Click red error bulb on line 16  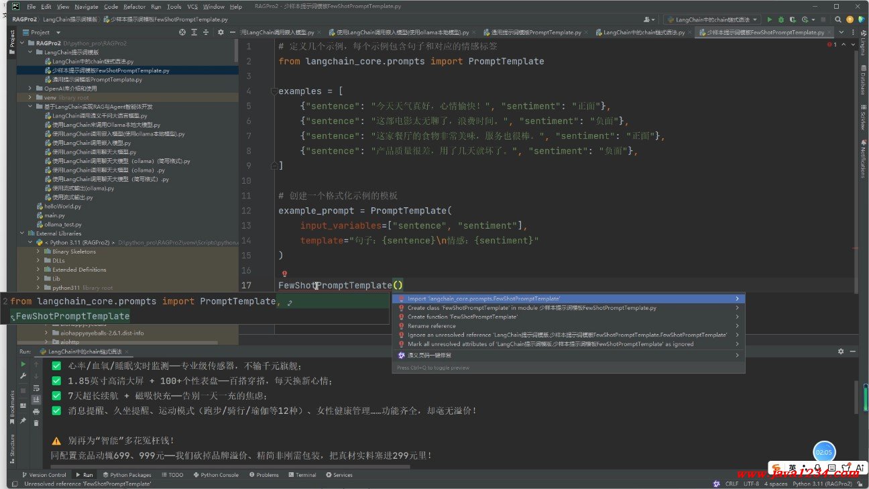(284, 274)
